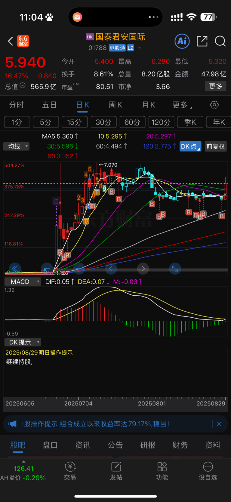The image size is (231, 502).
Task: Expand the AH溢价 panel arrow
Action: 24,462
